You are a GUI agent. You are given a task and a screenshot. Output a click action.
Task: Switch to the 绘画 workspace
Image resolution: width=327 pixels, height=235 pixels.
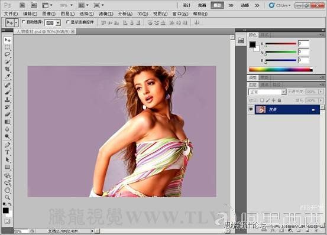202,5
